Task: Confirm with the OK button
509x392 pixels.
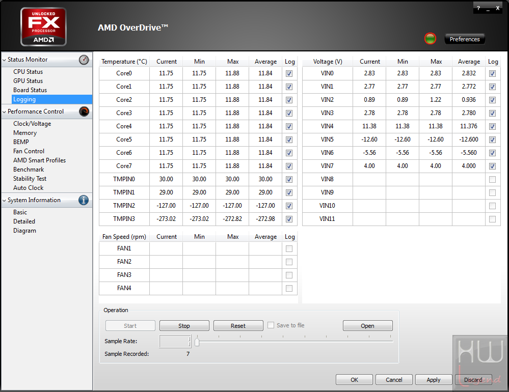Action: tap(354, 380)
